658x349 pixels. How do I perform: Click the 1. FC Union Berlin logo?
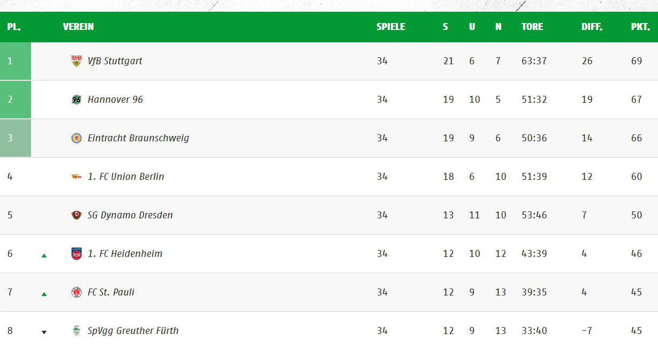pos(77,177)
